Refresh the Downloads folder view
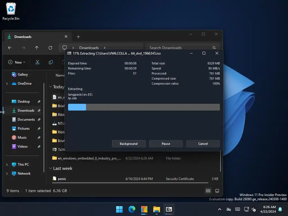Image resolution: width=288 pixels, height=216 pixels. point(50,48)
